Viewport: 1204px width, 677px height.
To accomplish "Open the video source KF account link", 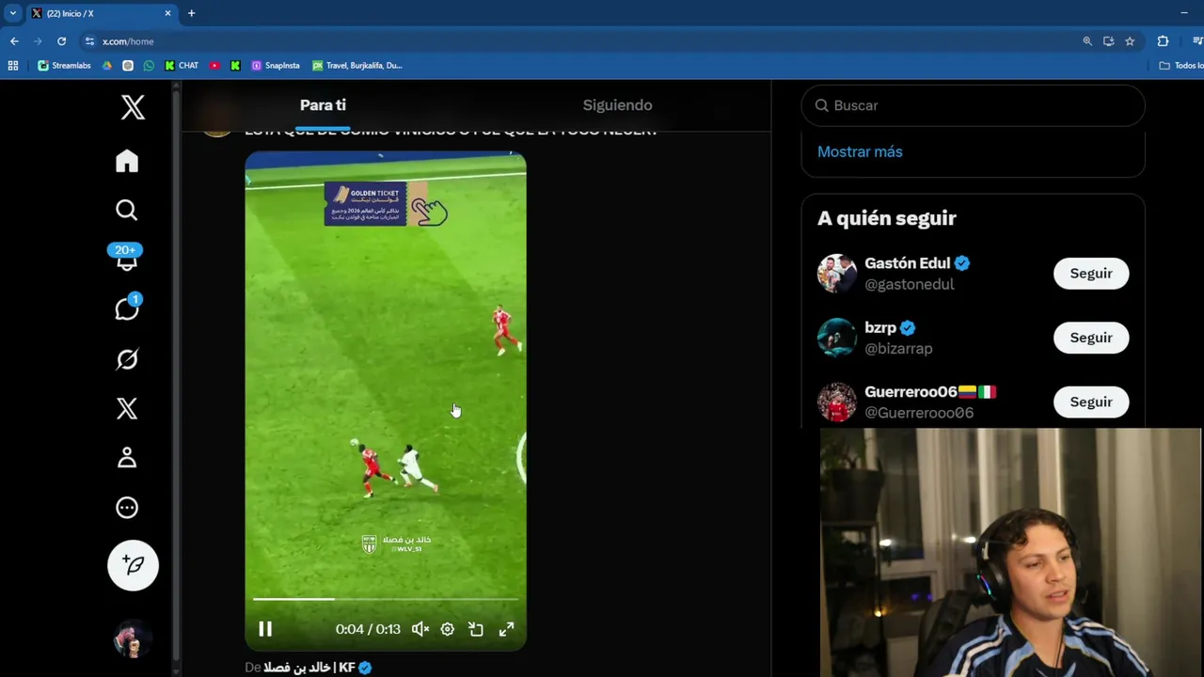I will (x=318, y=668).
